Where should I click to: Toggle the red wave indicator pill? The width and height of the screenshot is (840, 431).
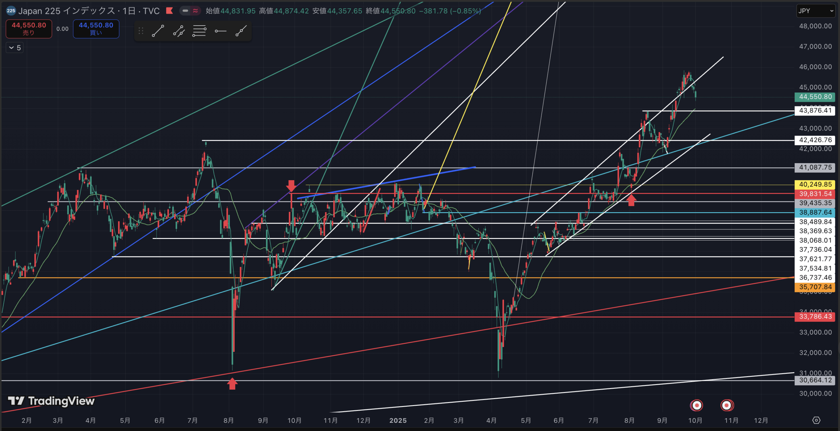[195, 11]
